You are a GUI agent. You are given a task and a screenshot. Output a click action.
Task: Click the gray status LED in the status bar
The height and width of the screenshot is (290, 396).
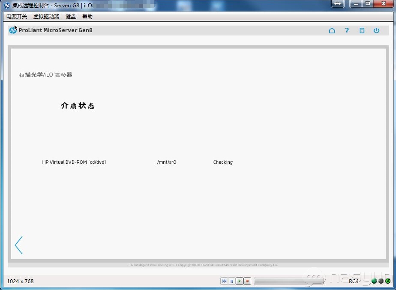tap(381, 281)
